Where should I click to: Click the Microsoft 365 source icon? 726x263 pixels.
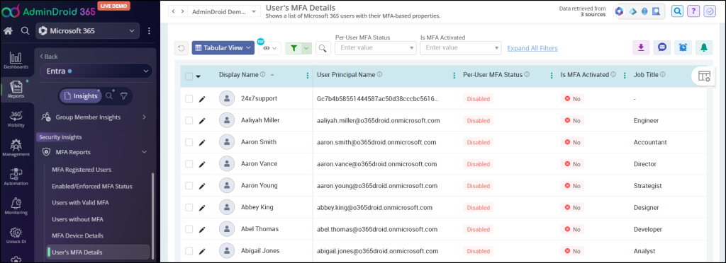click(x=619, y=11)
